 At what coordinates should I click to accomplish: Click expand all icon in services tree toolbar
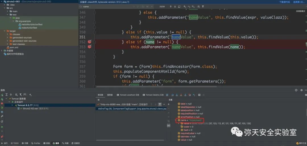(7, 95)
